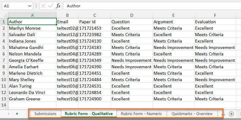241x120 pixels.
Task: Click the formula bar showing Author
Action: click(152, 6)
